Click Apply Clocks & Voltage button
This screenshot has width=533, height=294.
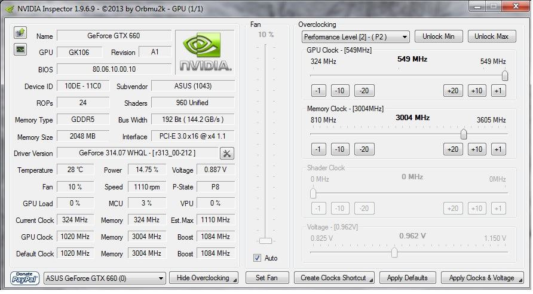pyautogui.click(x=482, y=278)
